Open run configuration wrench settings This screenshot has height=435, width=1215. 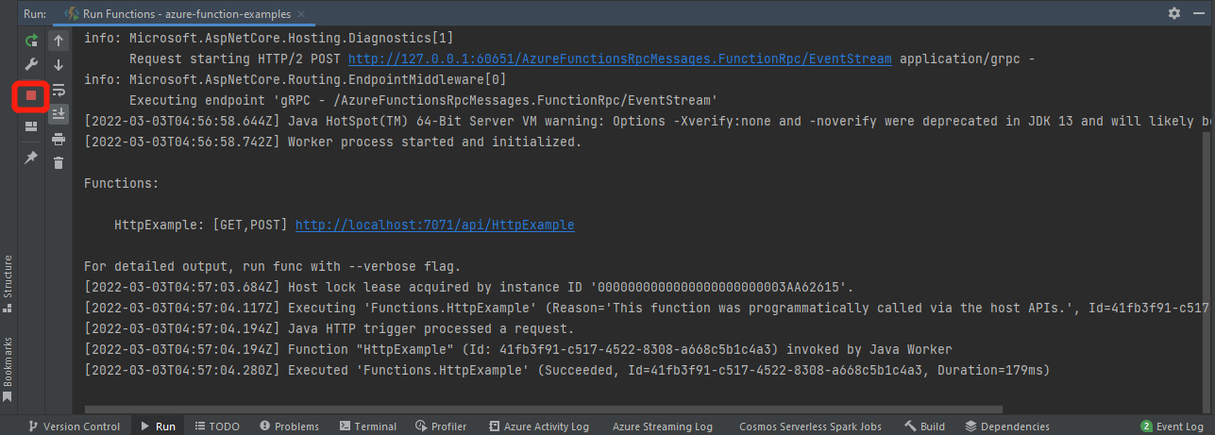pos(31,65)
